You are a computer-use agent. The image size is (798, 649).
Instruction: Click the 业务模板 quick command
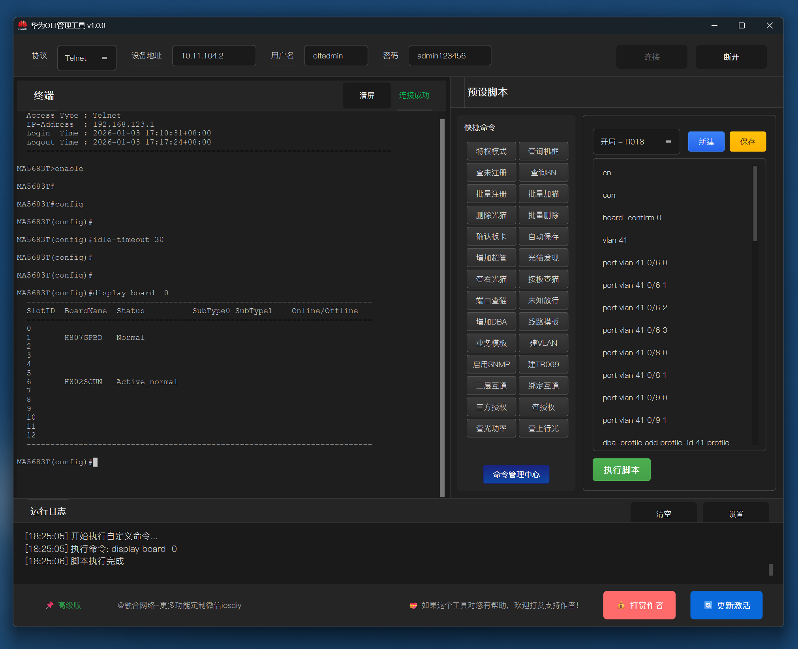pos(491,343)
